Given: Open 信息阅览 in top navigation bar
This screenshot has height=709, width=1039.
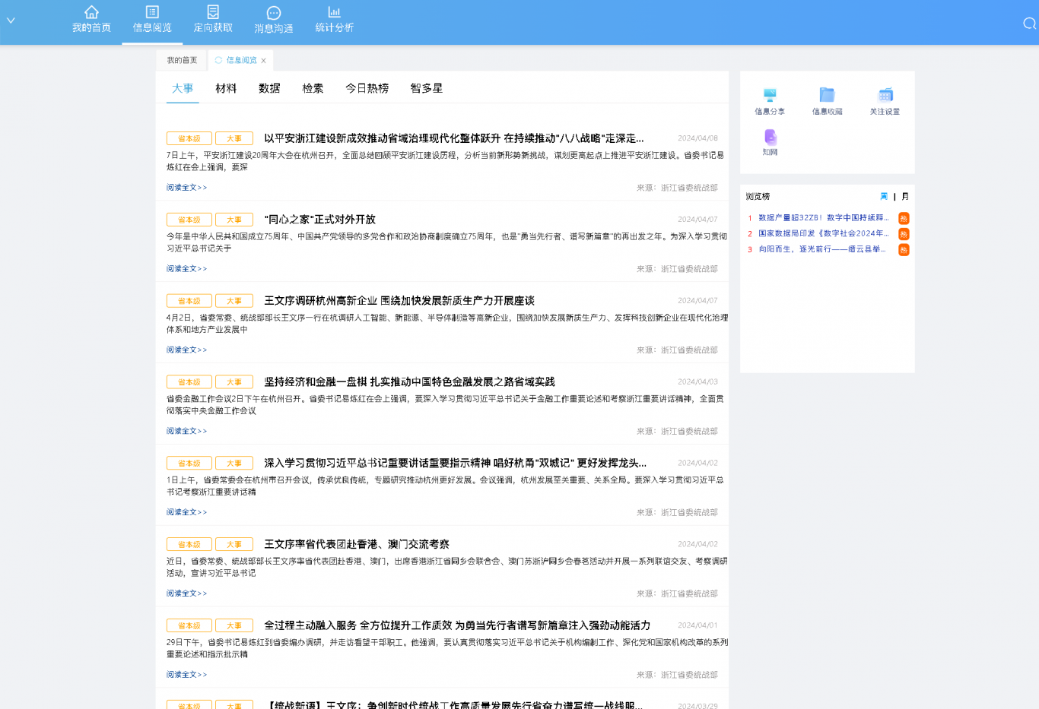Looking at the screenshot, I should coord(152,21).
